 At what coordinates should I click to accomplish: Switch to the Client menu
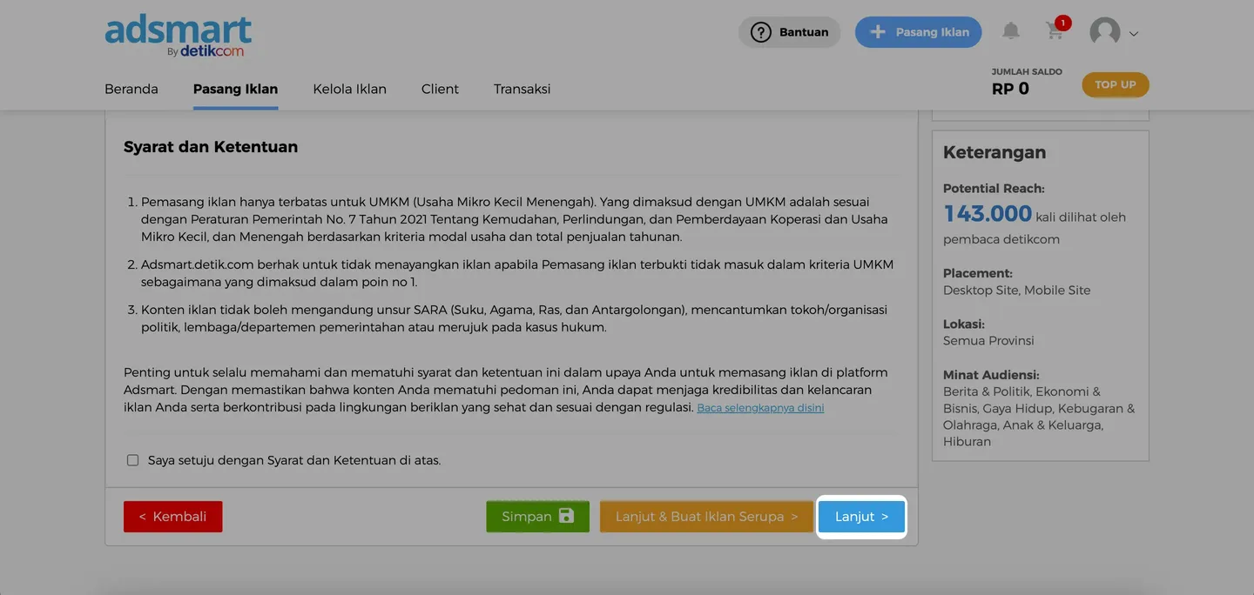(440, 89)
